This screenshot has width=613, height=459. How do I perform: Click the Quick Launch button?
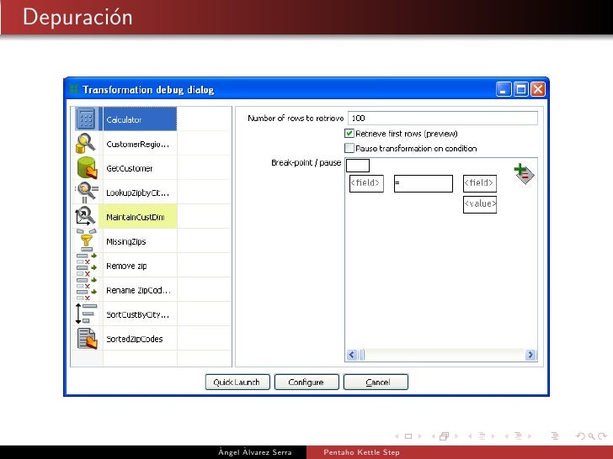pos(237,382)
